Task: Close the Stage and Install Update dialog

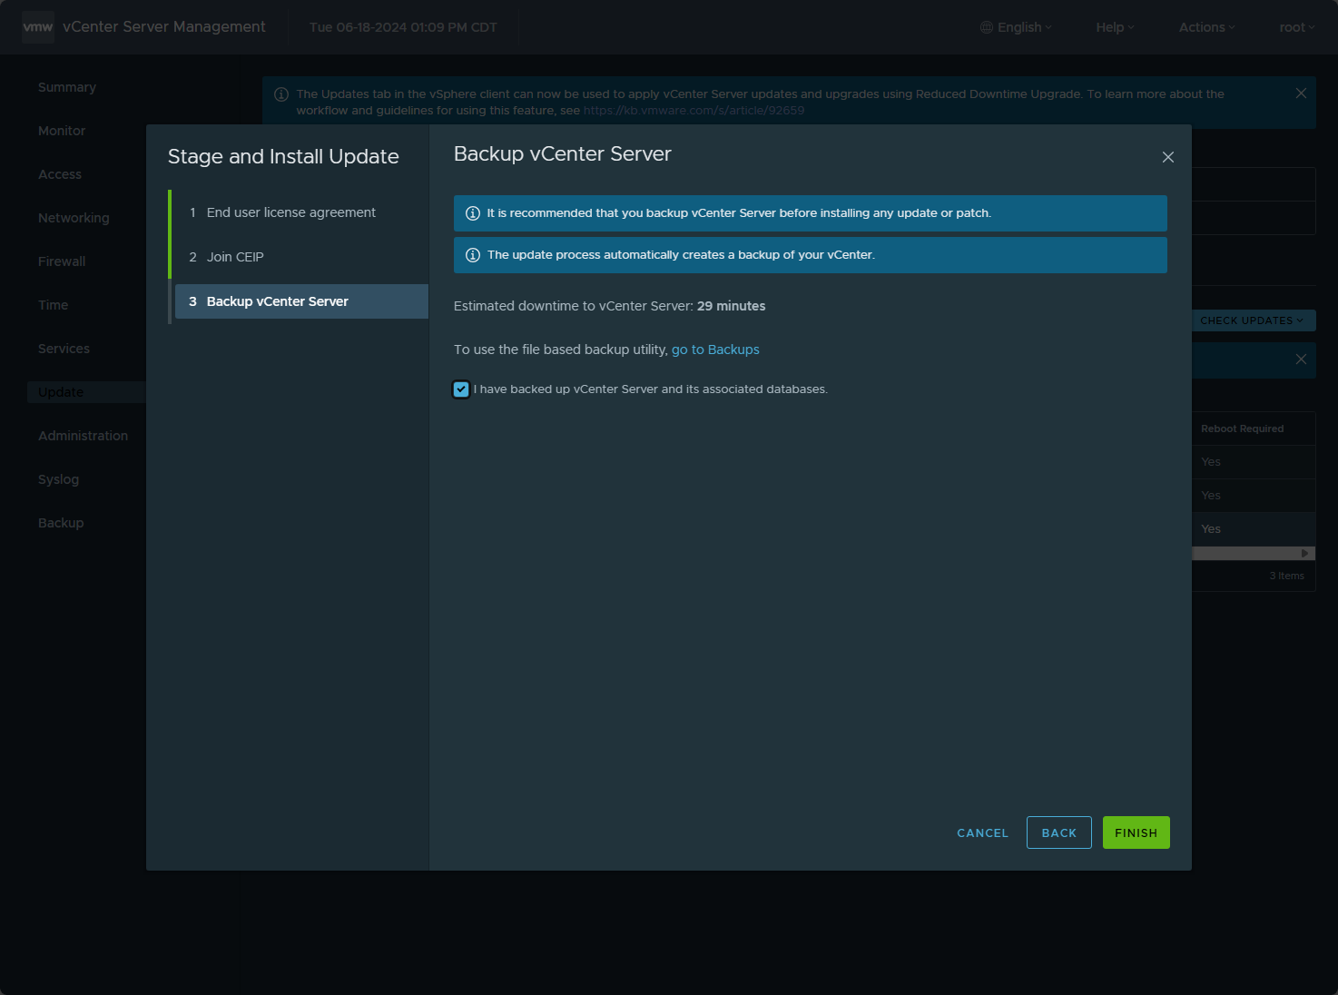Action: (1168, 157)
